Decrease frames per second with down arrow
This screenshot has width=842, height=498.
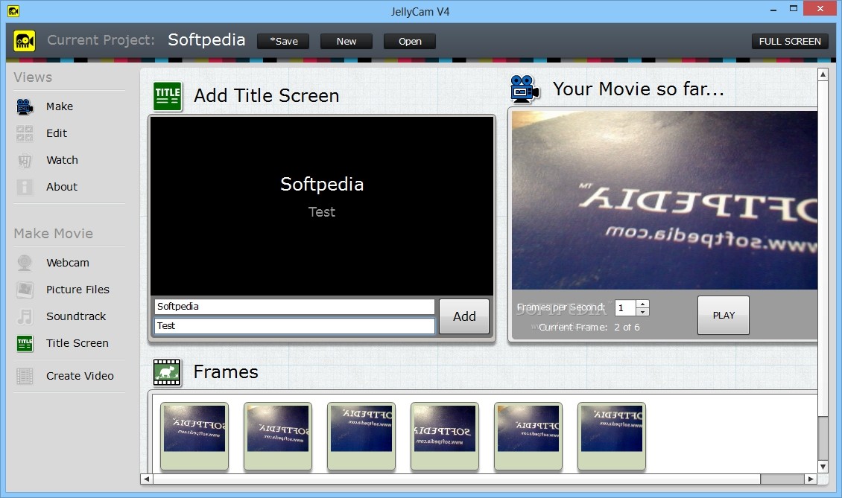click(643, 312)
